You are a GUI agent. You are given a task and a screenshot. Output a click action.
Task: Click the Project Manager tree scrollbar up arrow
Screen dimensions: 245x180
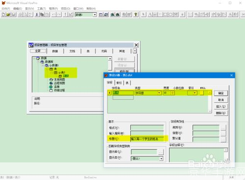point(110,59)
